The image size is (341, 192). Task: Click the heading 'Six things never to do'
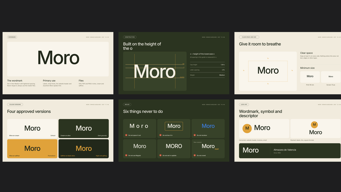click(x=143, y=112)
